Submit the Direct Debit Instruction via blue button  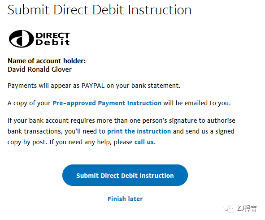(x=125, y=175)
